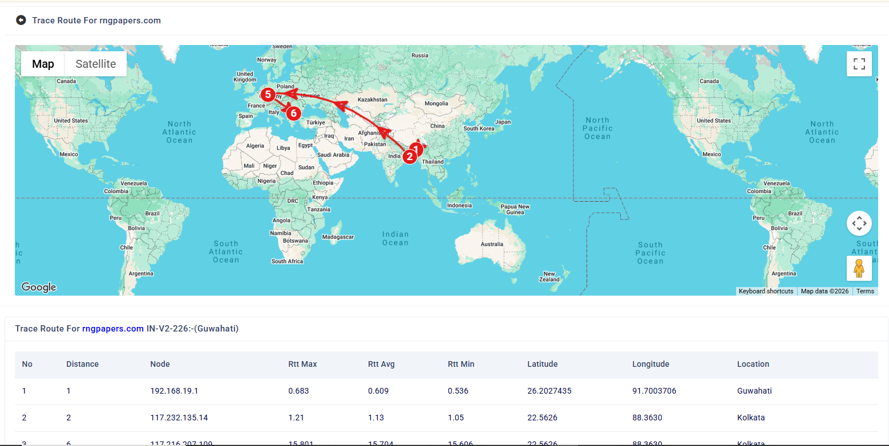The width and height of the screenshot is (889, 446).
Task: Click the Rtt Min column header
Action: 461,364
